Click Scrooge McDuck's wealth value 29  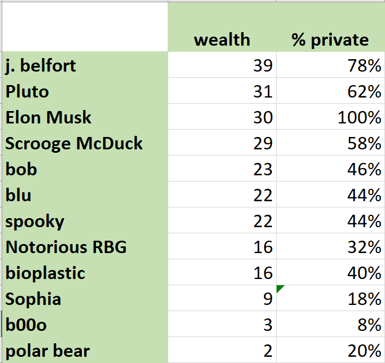222,143
